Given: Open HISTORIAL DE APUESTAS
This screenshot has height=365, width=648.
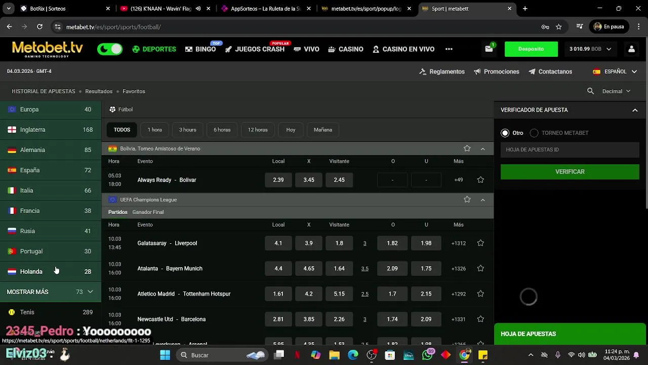Looking at the screenshot, I should coord(44,91).
